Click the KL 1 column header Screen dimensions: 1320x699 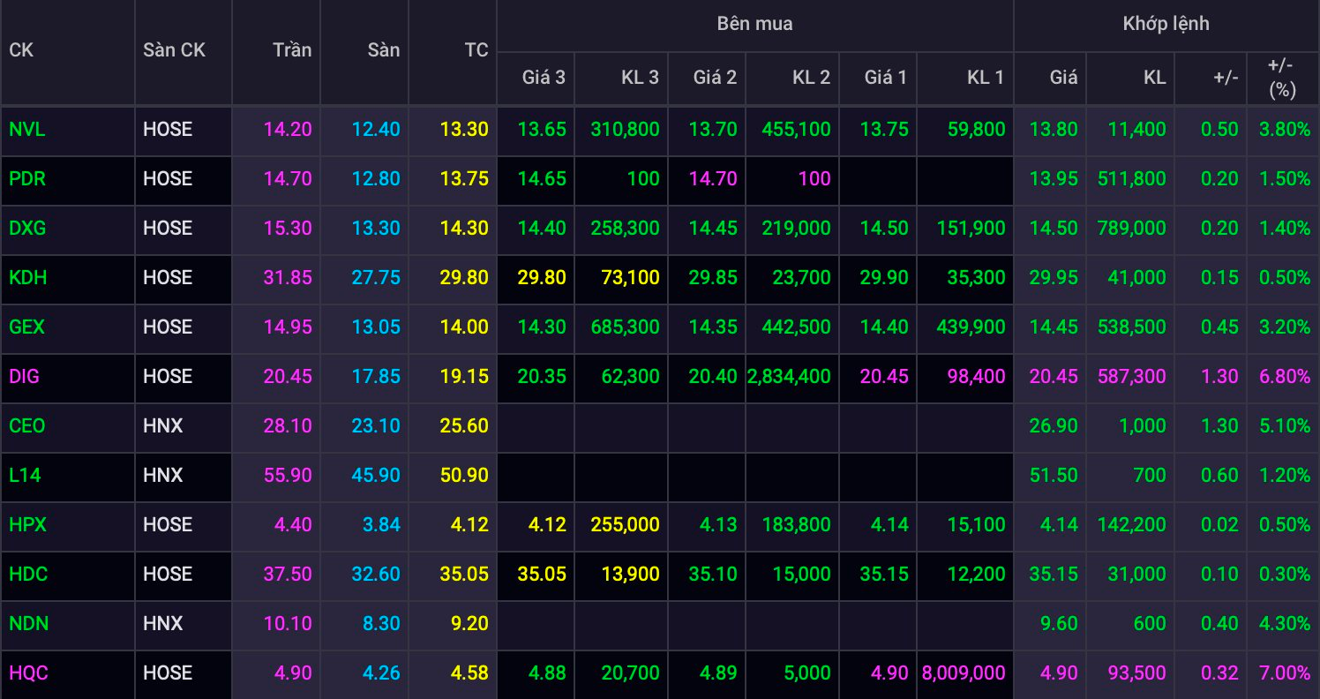tap(986, 78)
